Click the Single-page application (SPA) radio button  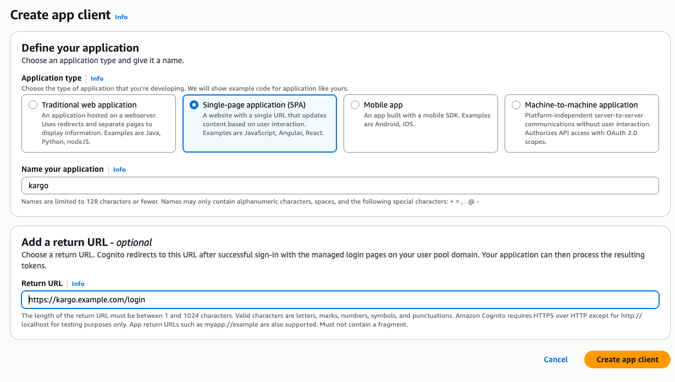coord(194,104)
